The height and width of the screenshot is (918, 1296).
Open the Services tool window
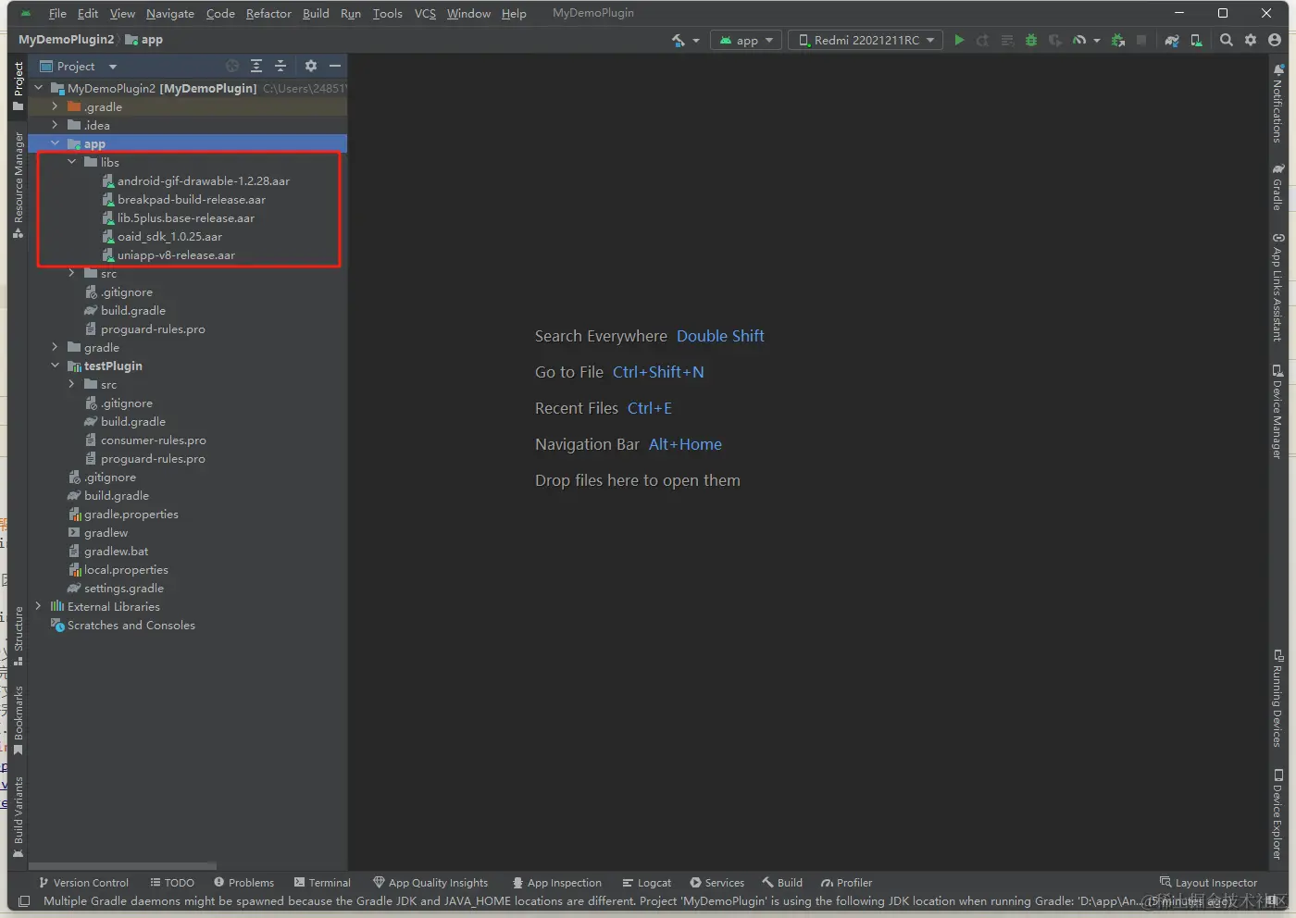pos(717,883)
